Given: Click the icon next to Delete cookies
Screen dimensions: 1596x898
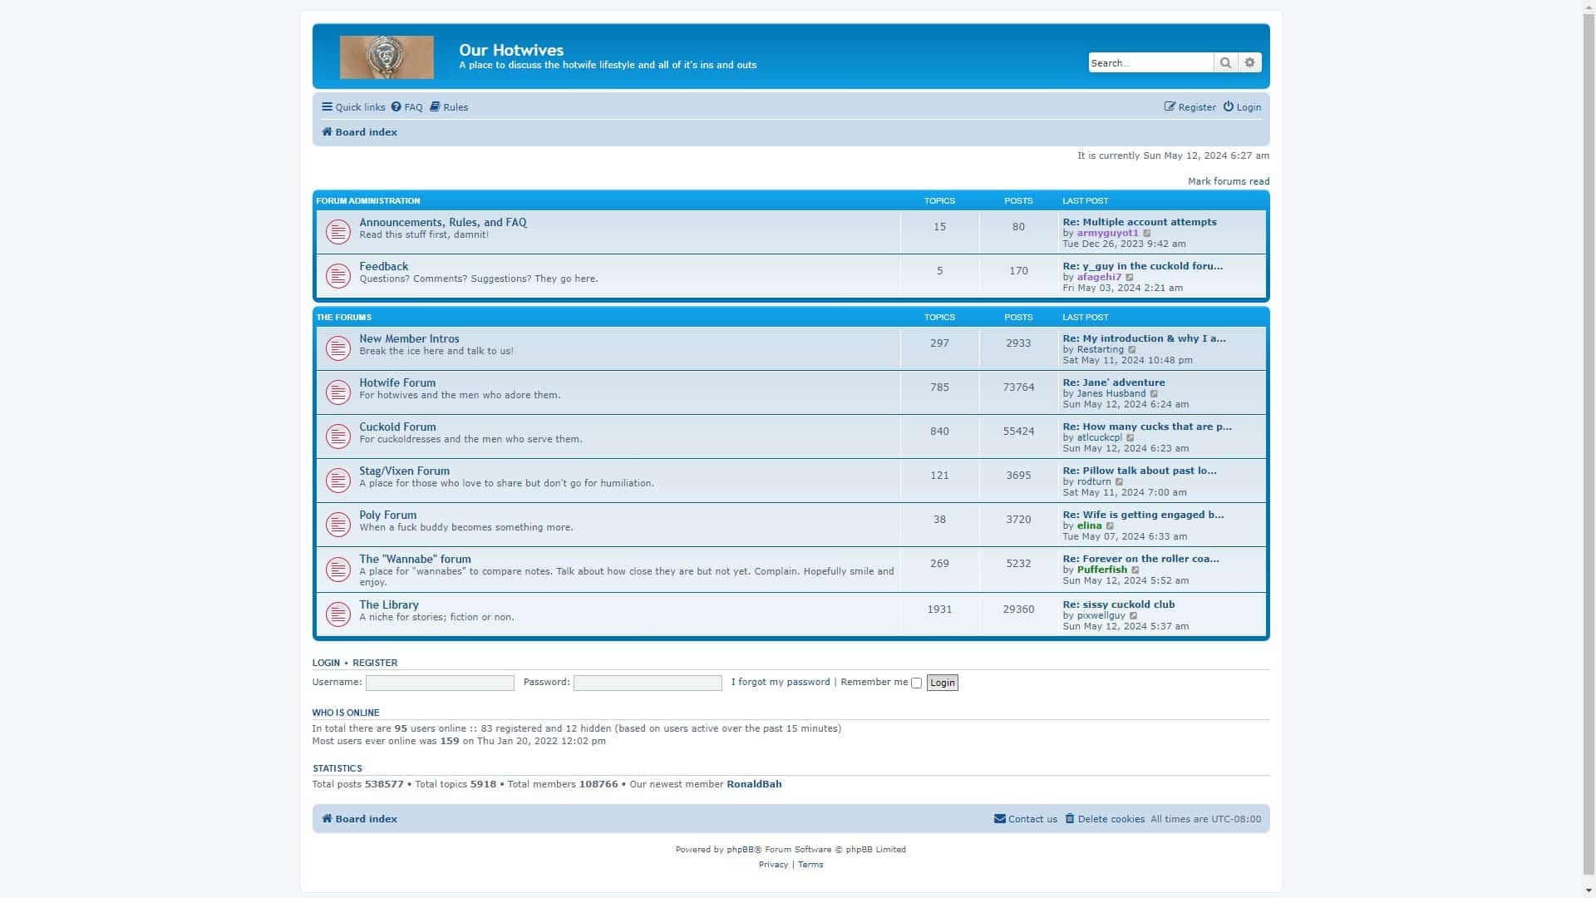Looking at the screenshot, I should [1070, 819].
